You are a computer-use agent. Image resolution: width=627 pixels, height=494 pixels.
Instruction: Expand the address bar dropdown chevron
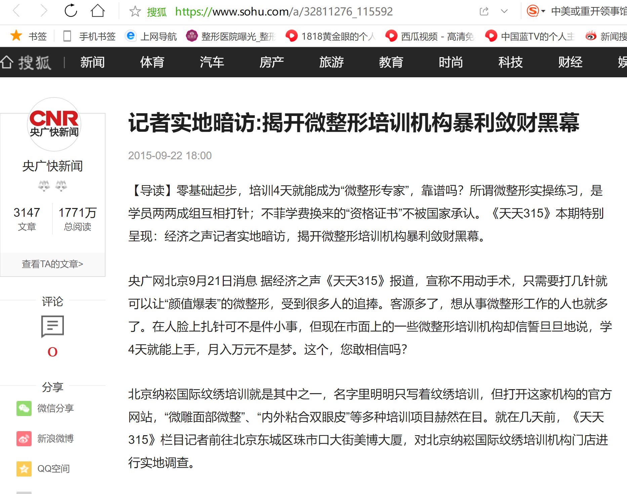[x=504, y=11]
